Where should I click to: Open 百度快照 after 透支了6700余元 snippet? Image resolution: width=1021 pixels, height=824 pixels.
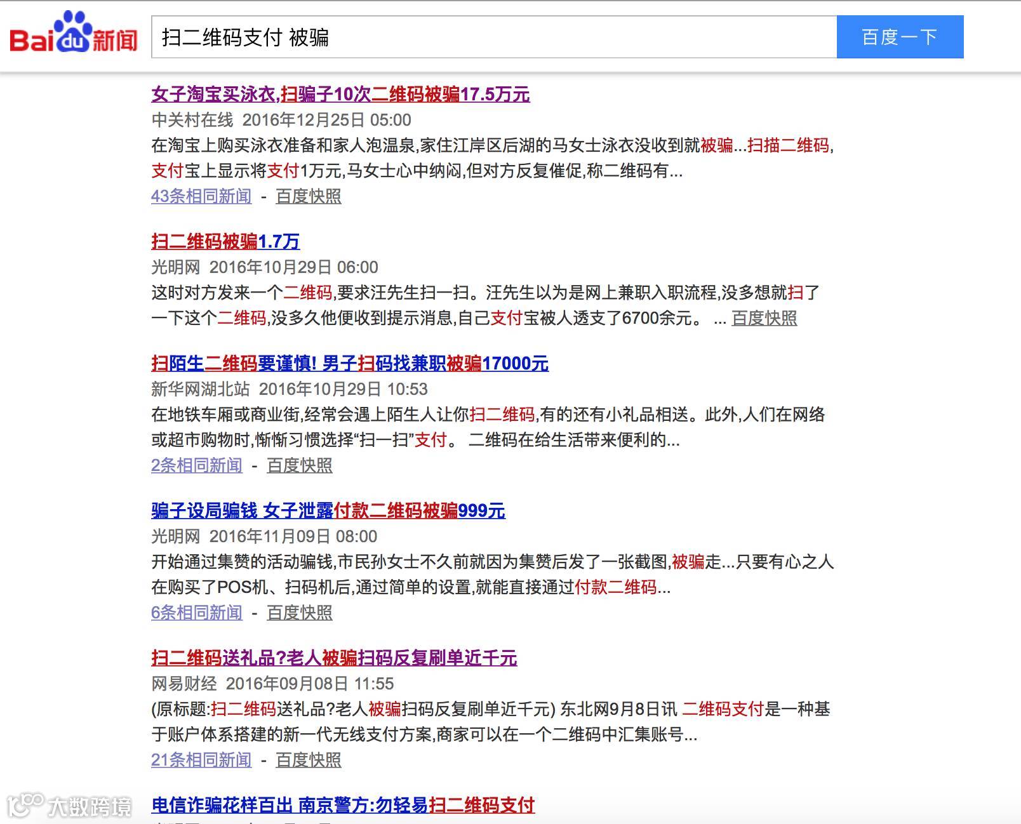pos(764,318)
